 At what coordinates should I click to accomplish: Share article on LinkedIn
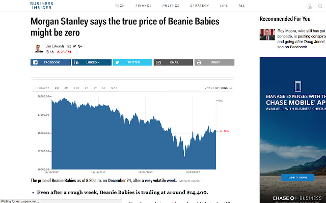(x=92, y=62)
